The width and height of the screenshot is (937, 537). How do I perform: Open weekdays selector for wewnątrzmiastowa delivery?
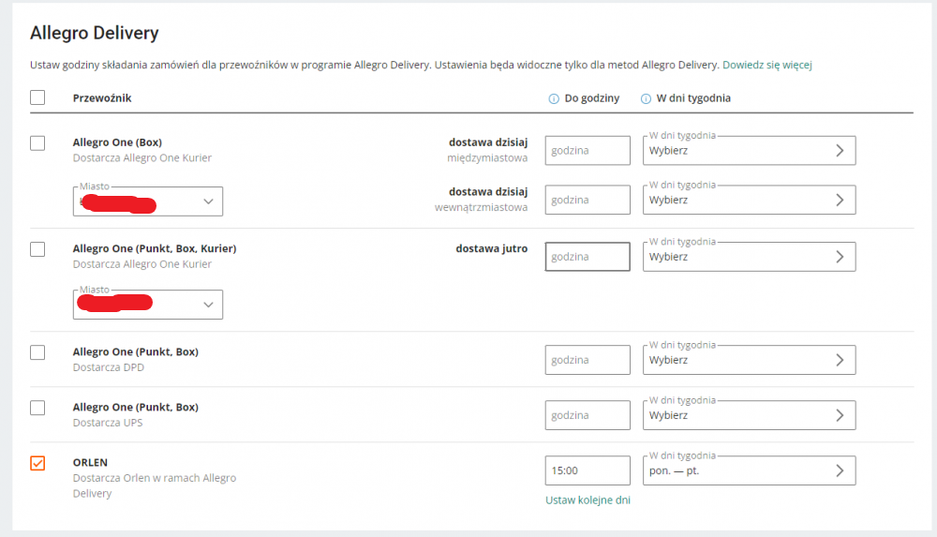point(750,200)
